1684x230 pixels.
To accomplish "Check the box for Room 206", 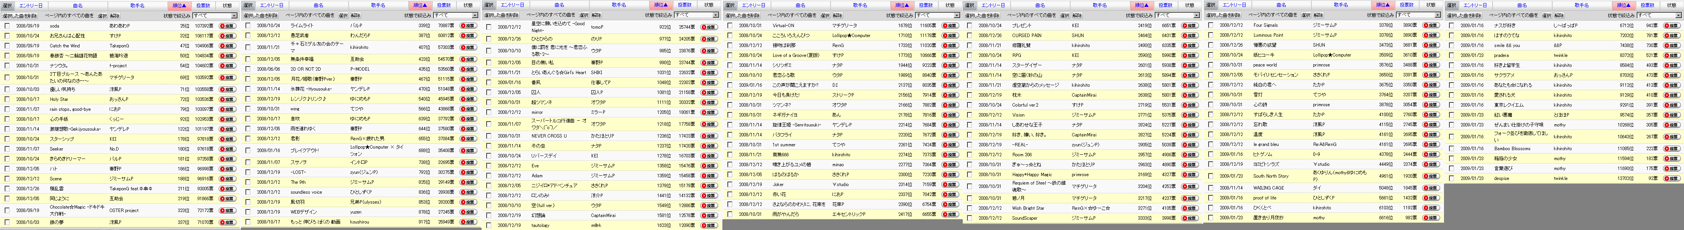I will (x=970, y=155).
